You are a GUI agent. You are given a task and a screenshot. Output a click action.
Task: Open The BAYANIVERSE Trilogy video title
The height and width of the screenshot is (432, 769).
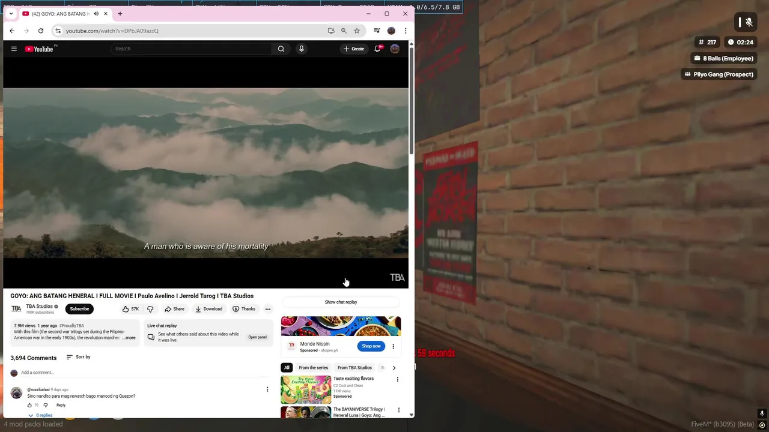point(359,412)
